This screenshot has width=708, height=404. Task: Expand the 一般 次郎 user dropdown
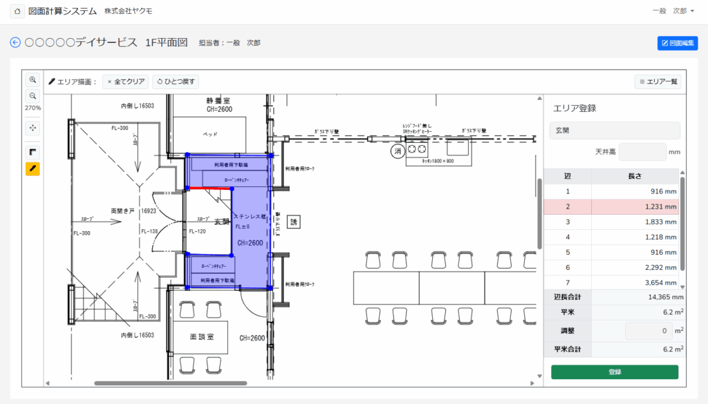point(673,11)
